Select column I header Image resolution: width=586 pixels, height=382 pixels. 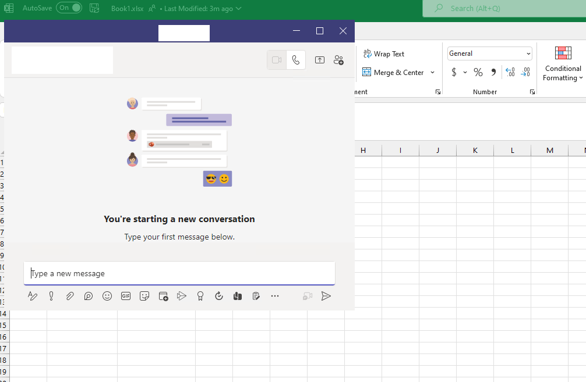coord(400,151)
